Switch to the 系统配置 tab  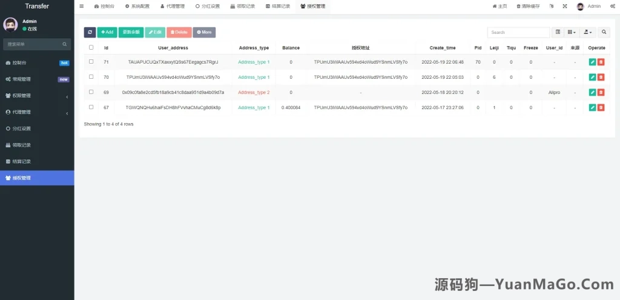tap(137, 6)
